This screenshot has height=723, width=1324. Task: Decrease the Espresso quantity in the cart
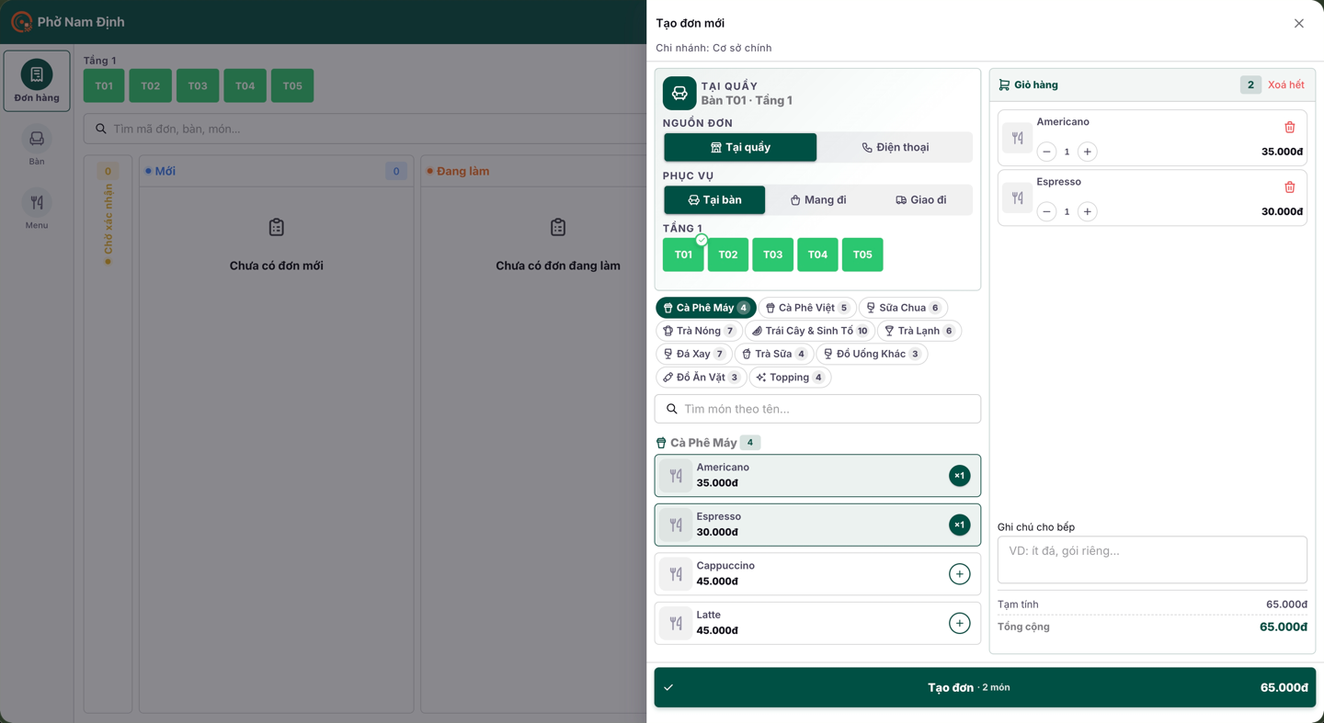pos(1046,211)
